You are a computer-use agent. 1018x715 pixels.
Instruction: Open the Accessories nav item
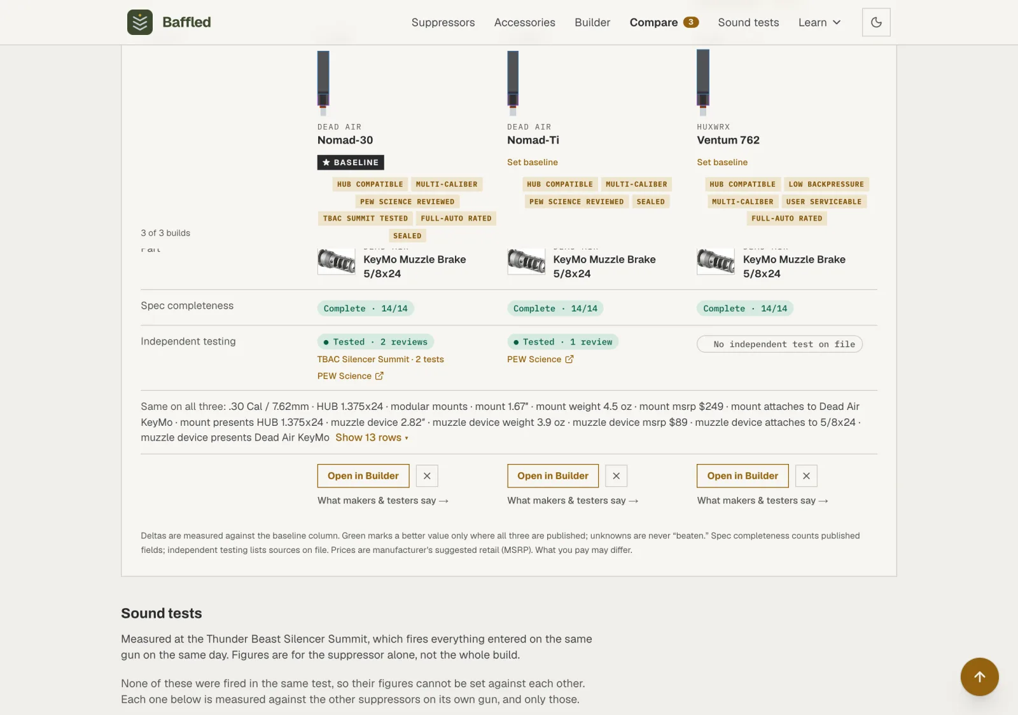click(524, 22)
